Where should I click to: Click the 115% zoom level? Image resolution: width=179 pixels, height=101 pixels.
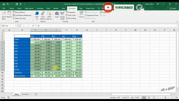(x=176, y=98)
